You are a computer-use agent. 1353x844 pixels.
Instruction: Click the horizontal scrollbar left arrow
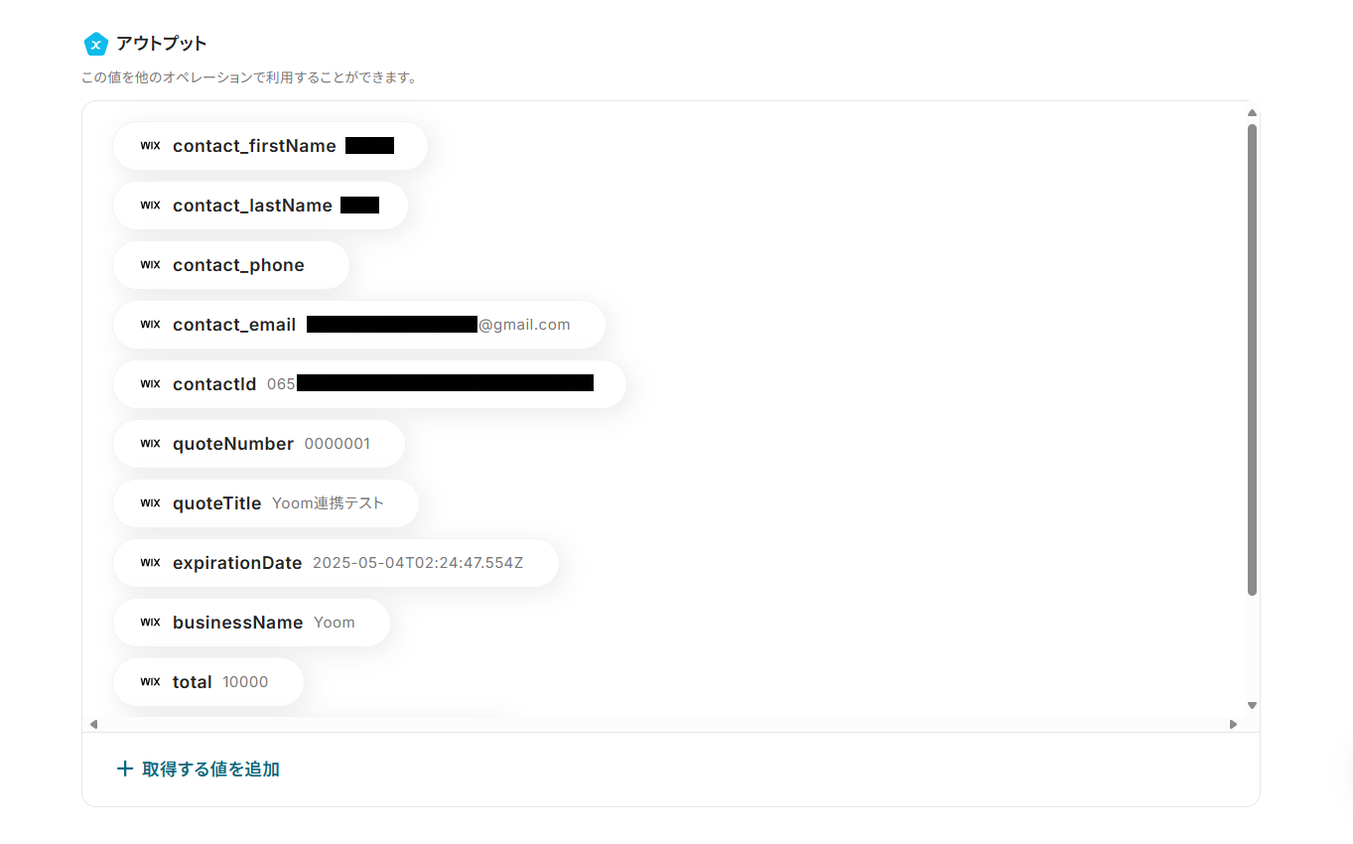(x=93, y=724)
